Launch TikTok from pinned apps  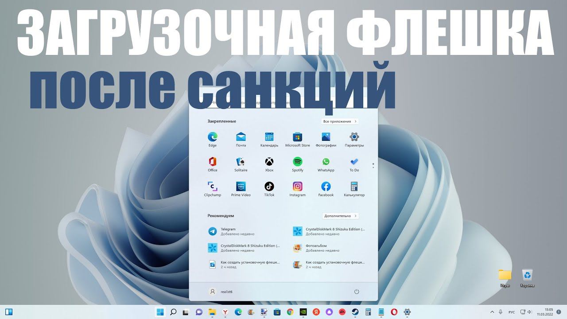pos(269,189)
